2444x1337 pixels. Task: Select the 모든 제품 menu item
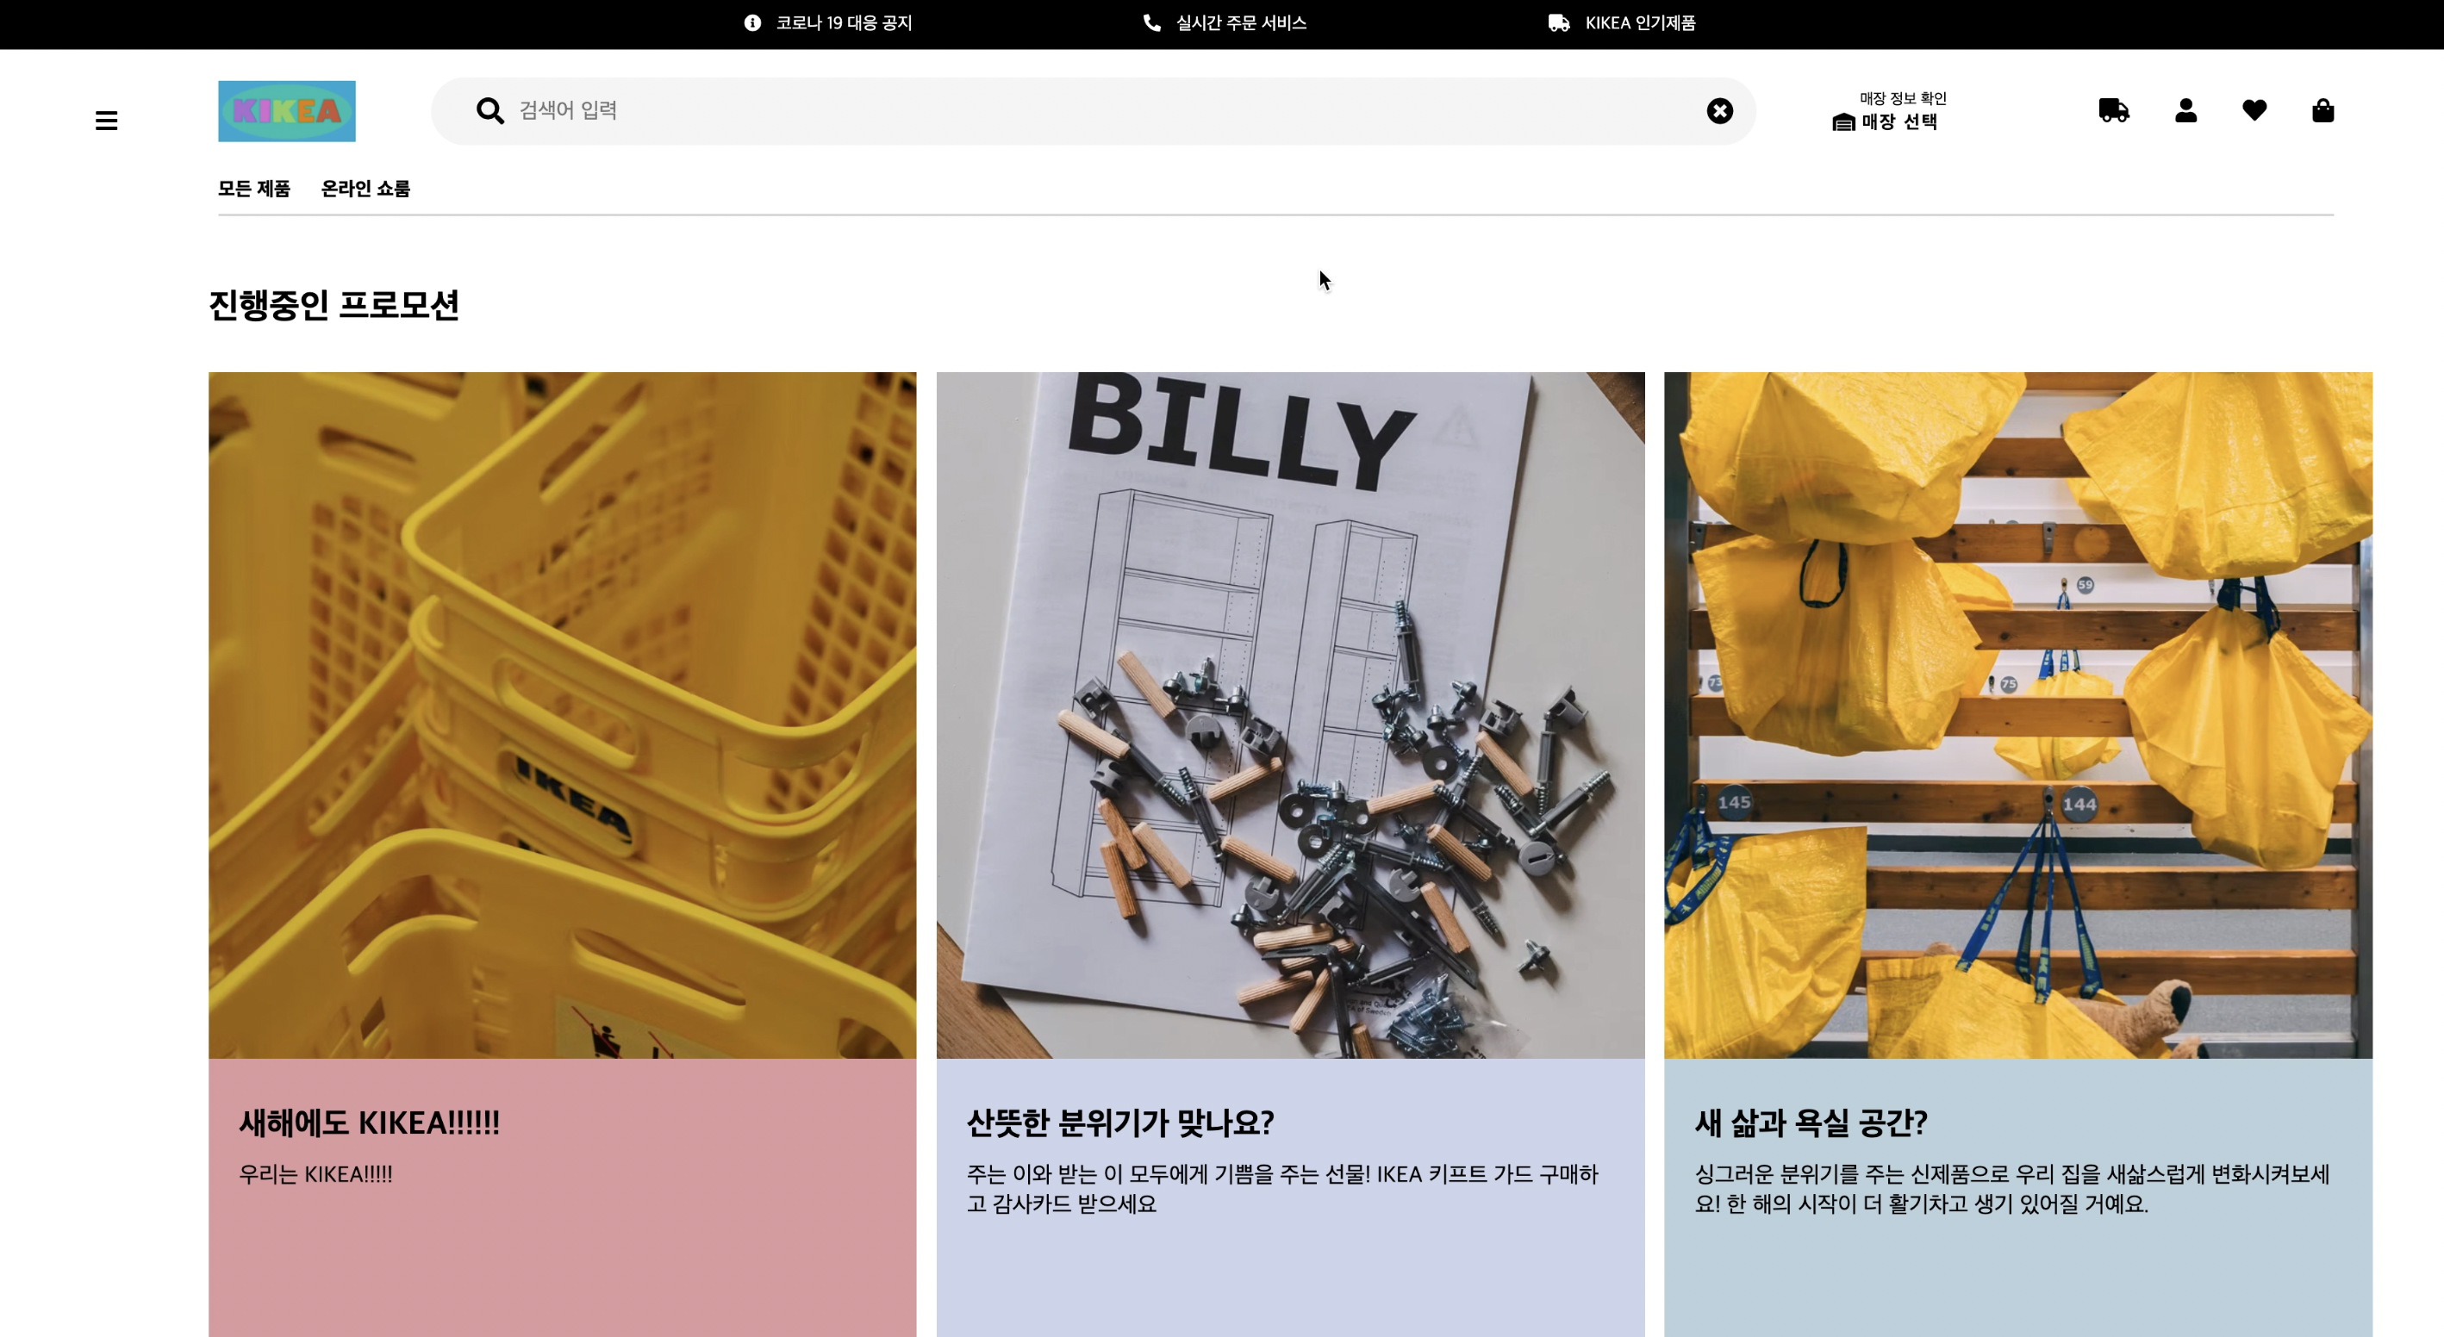coord(254,189)
